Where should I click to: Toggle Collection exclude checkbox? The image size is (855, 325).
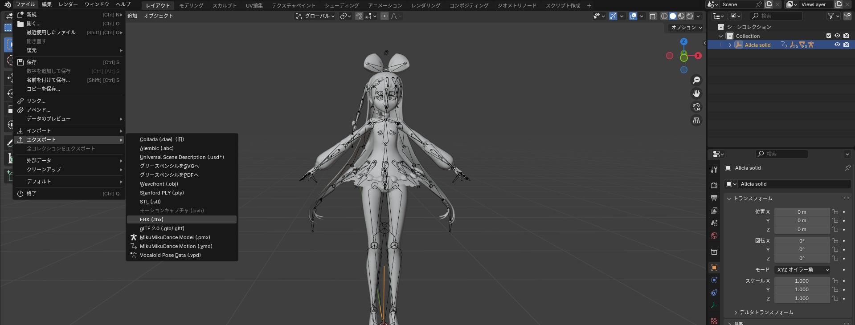829,36
